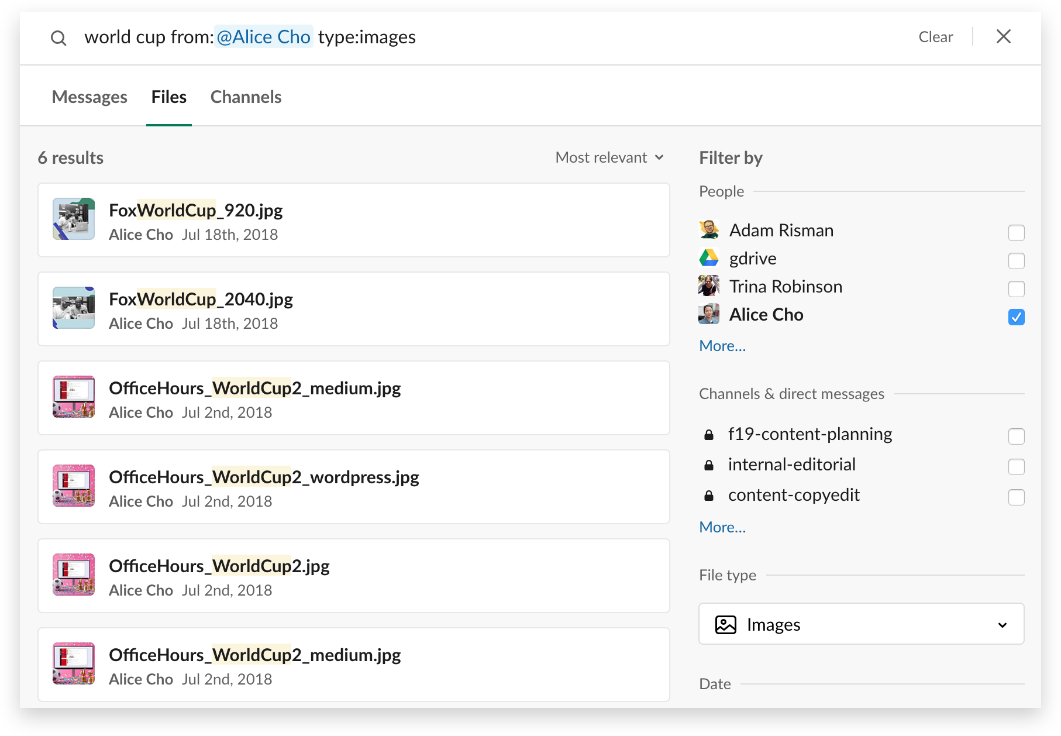The height and width of the screenshot is (736, 1061).
Task: Click Clear to reset the search
Action: [935, 37]
